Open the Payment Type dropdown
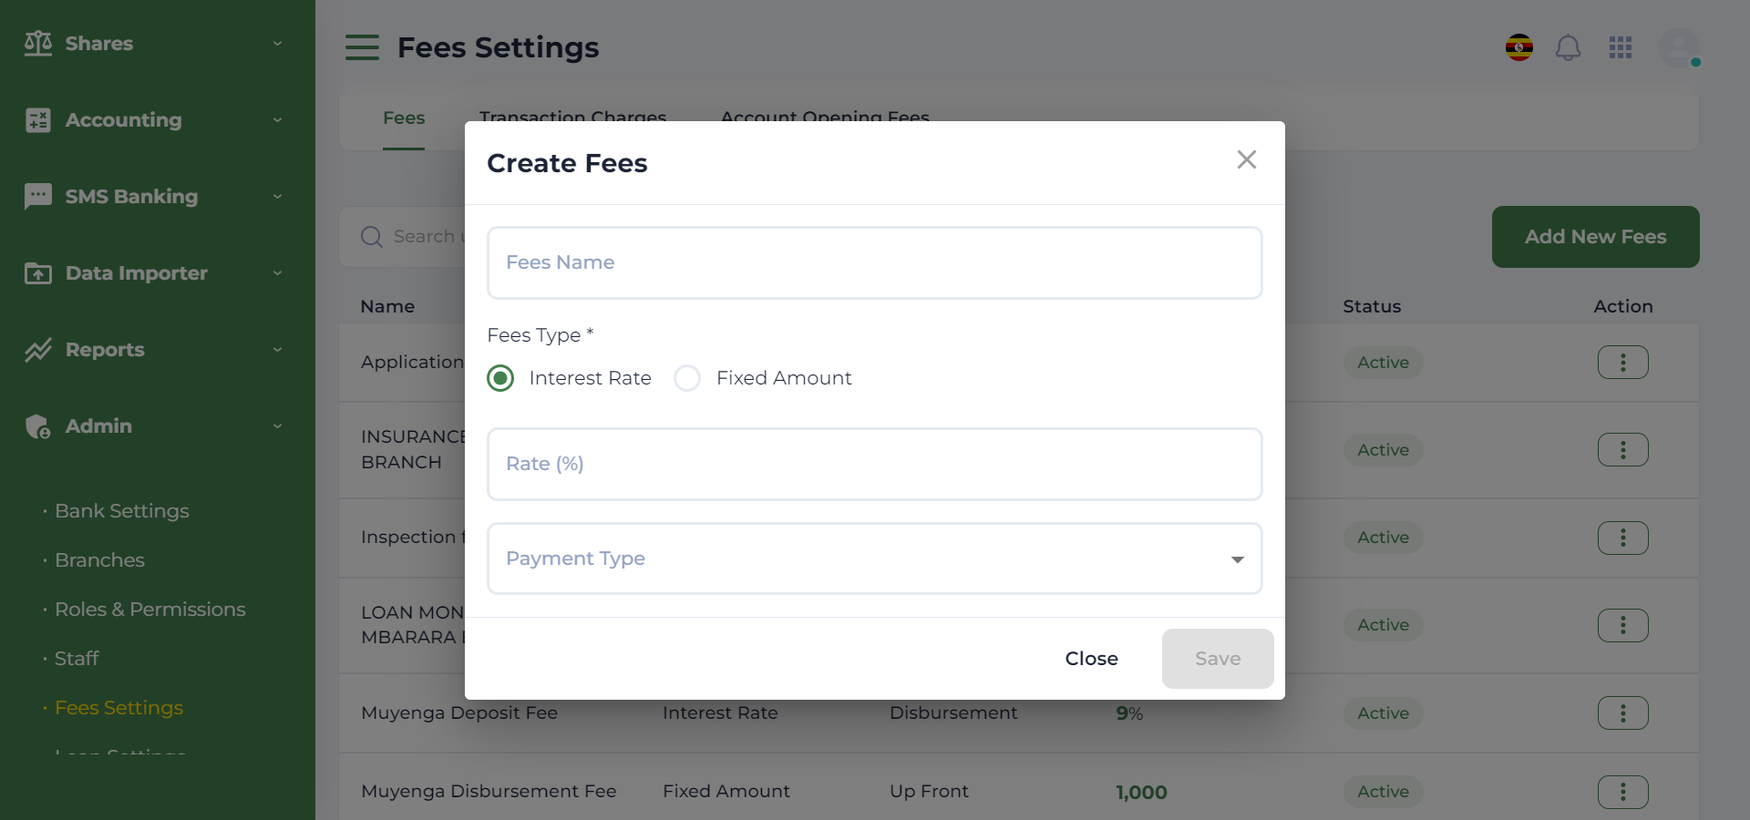Viewport: 1750px width, 820px height. click(x=874, y=559)
